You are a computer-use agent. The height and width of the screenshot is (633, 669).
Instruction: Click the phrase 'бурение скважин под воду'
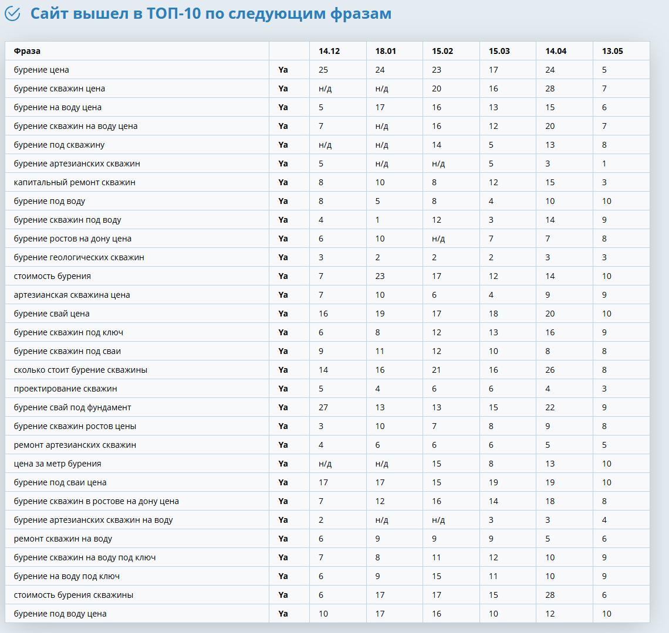coord(67,220)
